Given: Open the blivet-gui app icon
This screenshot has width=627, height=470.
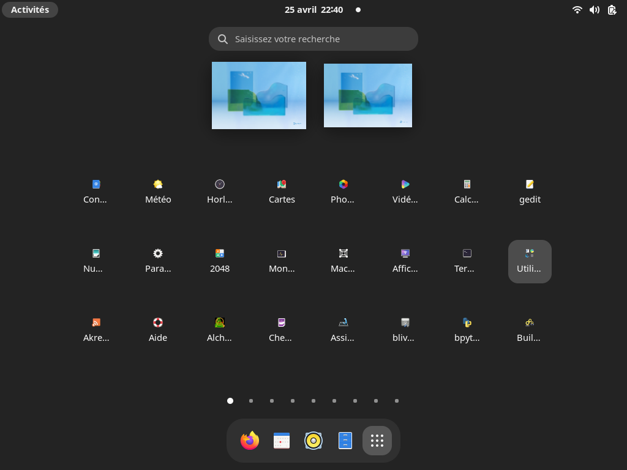Looking at the screenshot, I should pos(405,323).
